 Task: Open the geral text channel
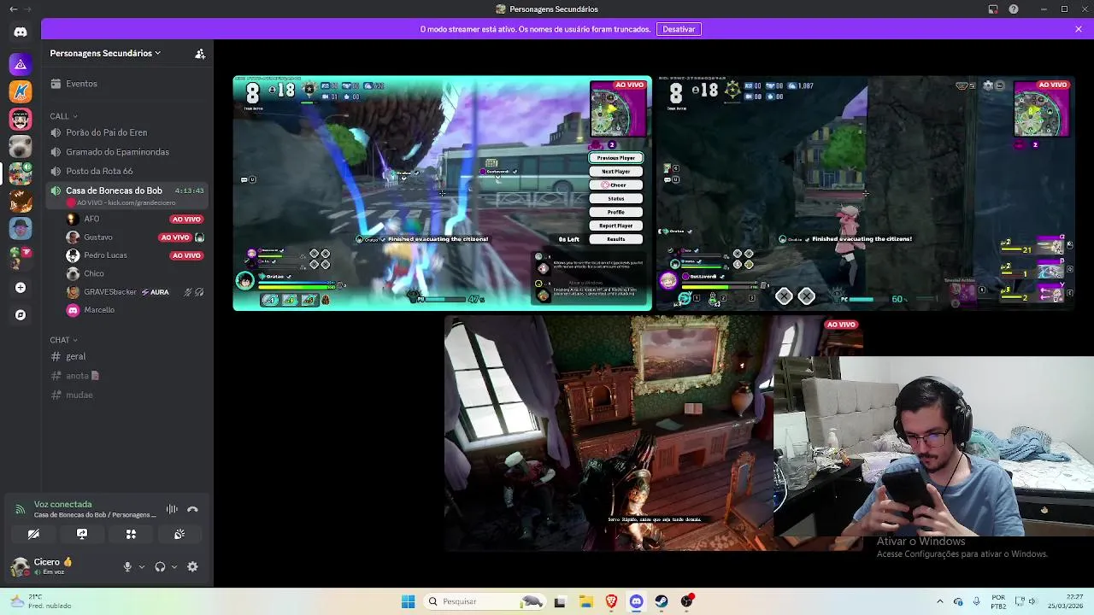(127, 356)
